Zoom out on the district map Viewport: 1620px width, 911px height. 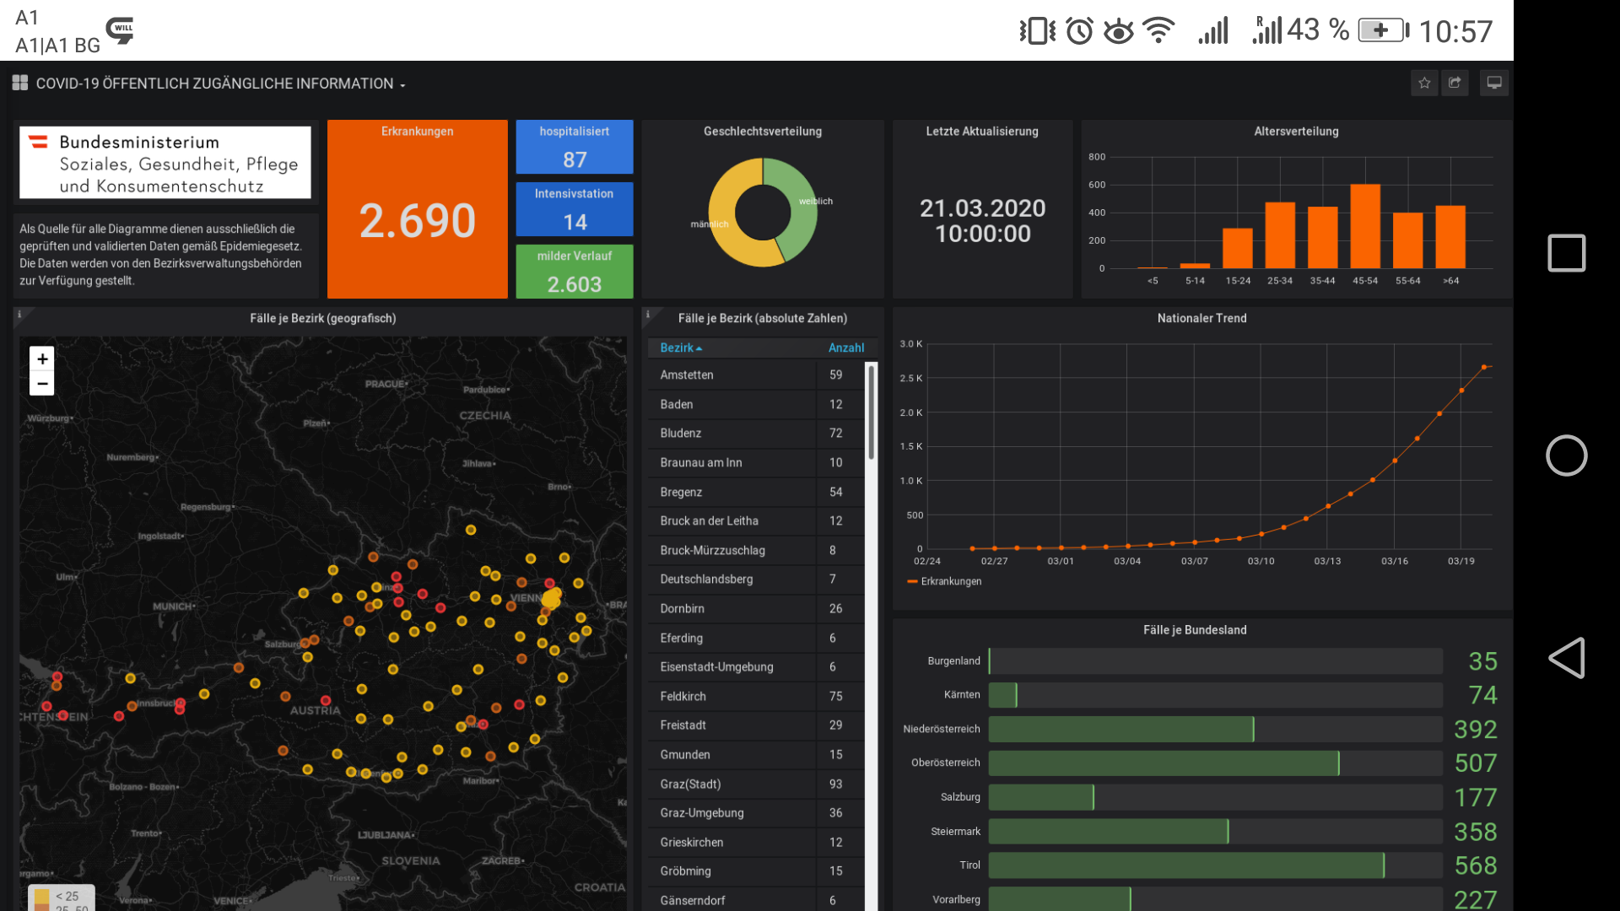pyautogui.click(x=42, y=384)
